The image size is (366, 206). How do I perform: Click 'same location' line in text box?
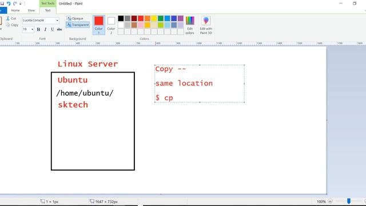(184, 84)
